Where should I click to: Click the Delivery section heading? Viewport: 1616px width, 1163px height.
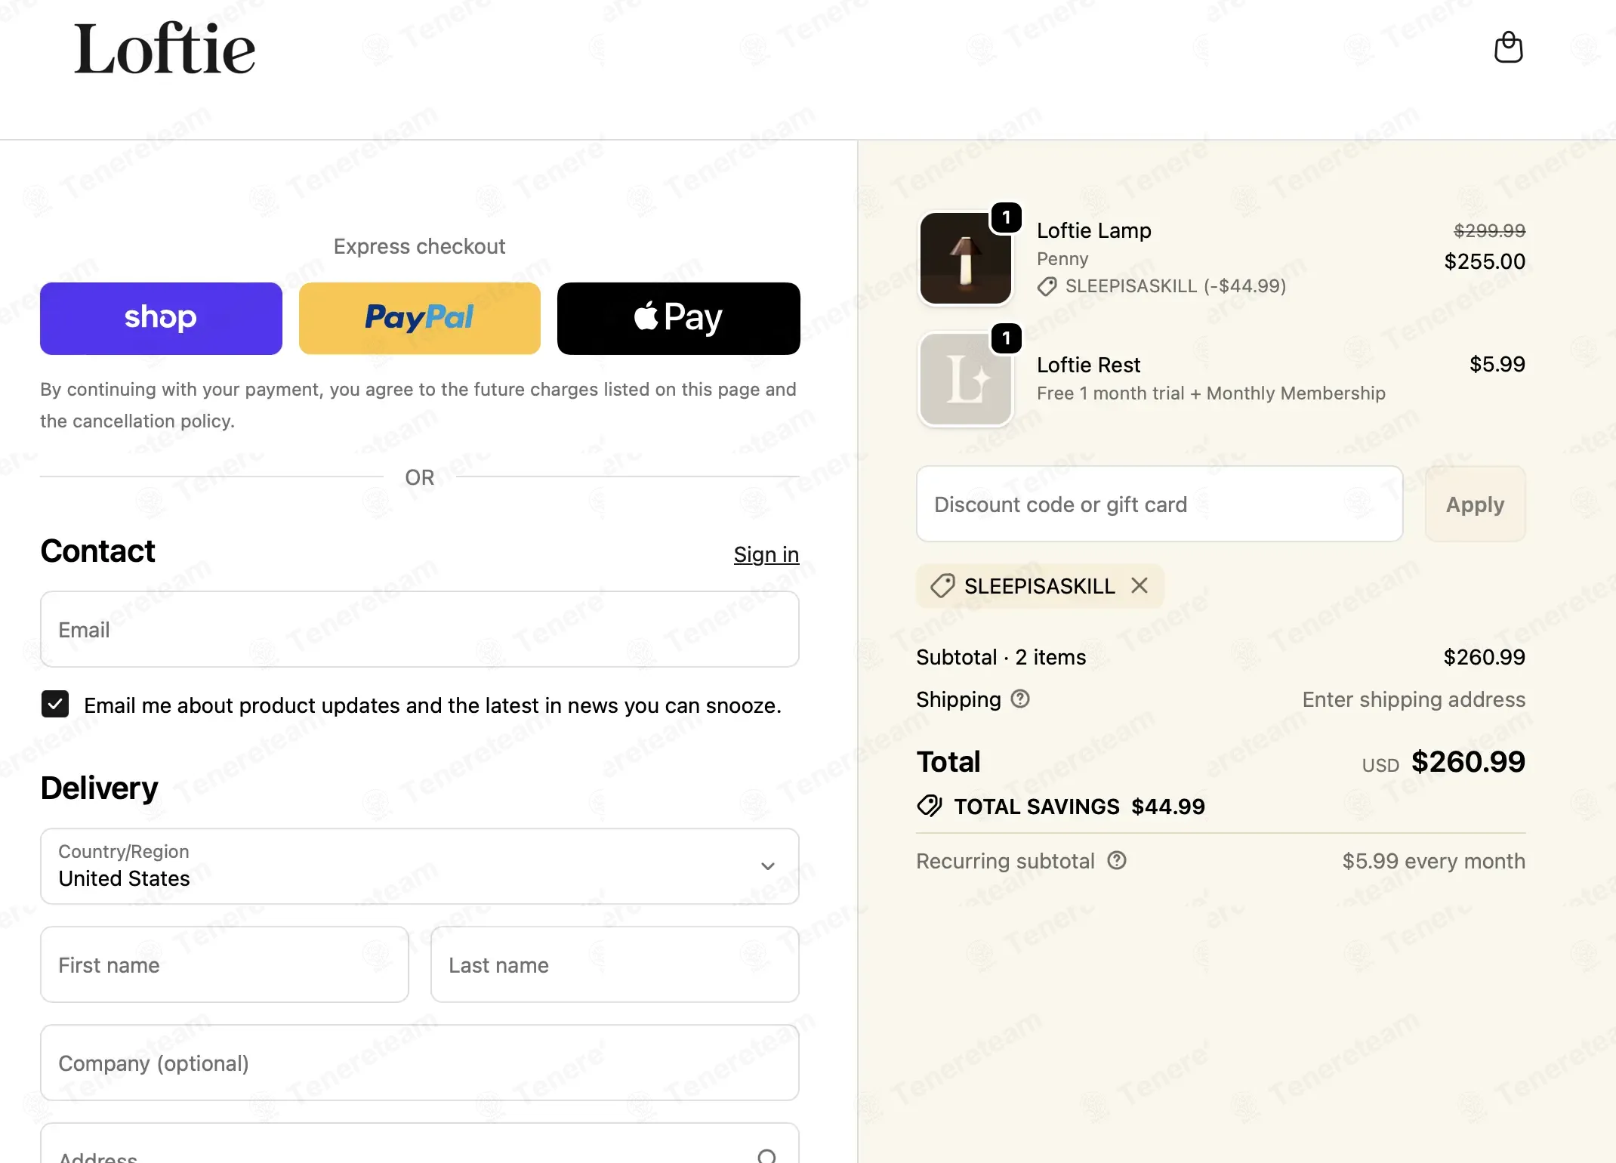click(x=100, y=788)
